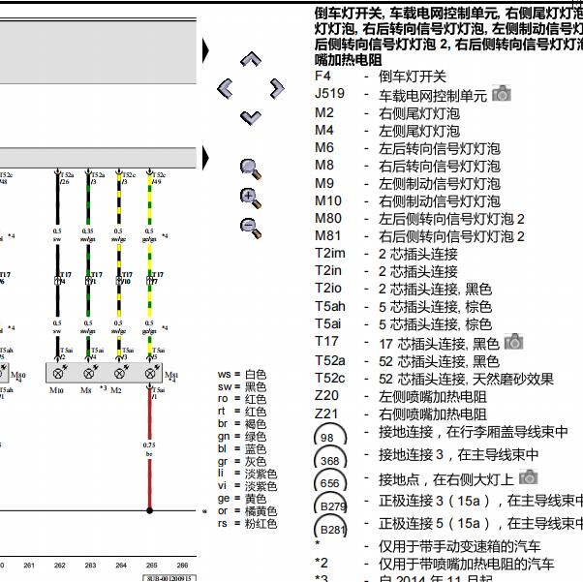This screenshot has width=583, height=582.
Task: Select the M9 左侧制动信号灯灯泡 entry
Action: pos(408,183)
